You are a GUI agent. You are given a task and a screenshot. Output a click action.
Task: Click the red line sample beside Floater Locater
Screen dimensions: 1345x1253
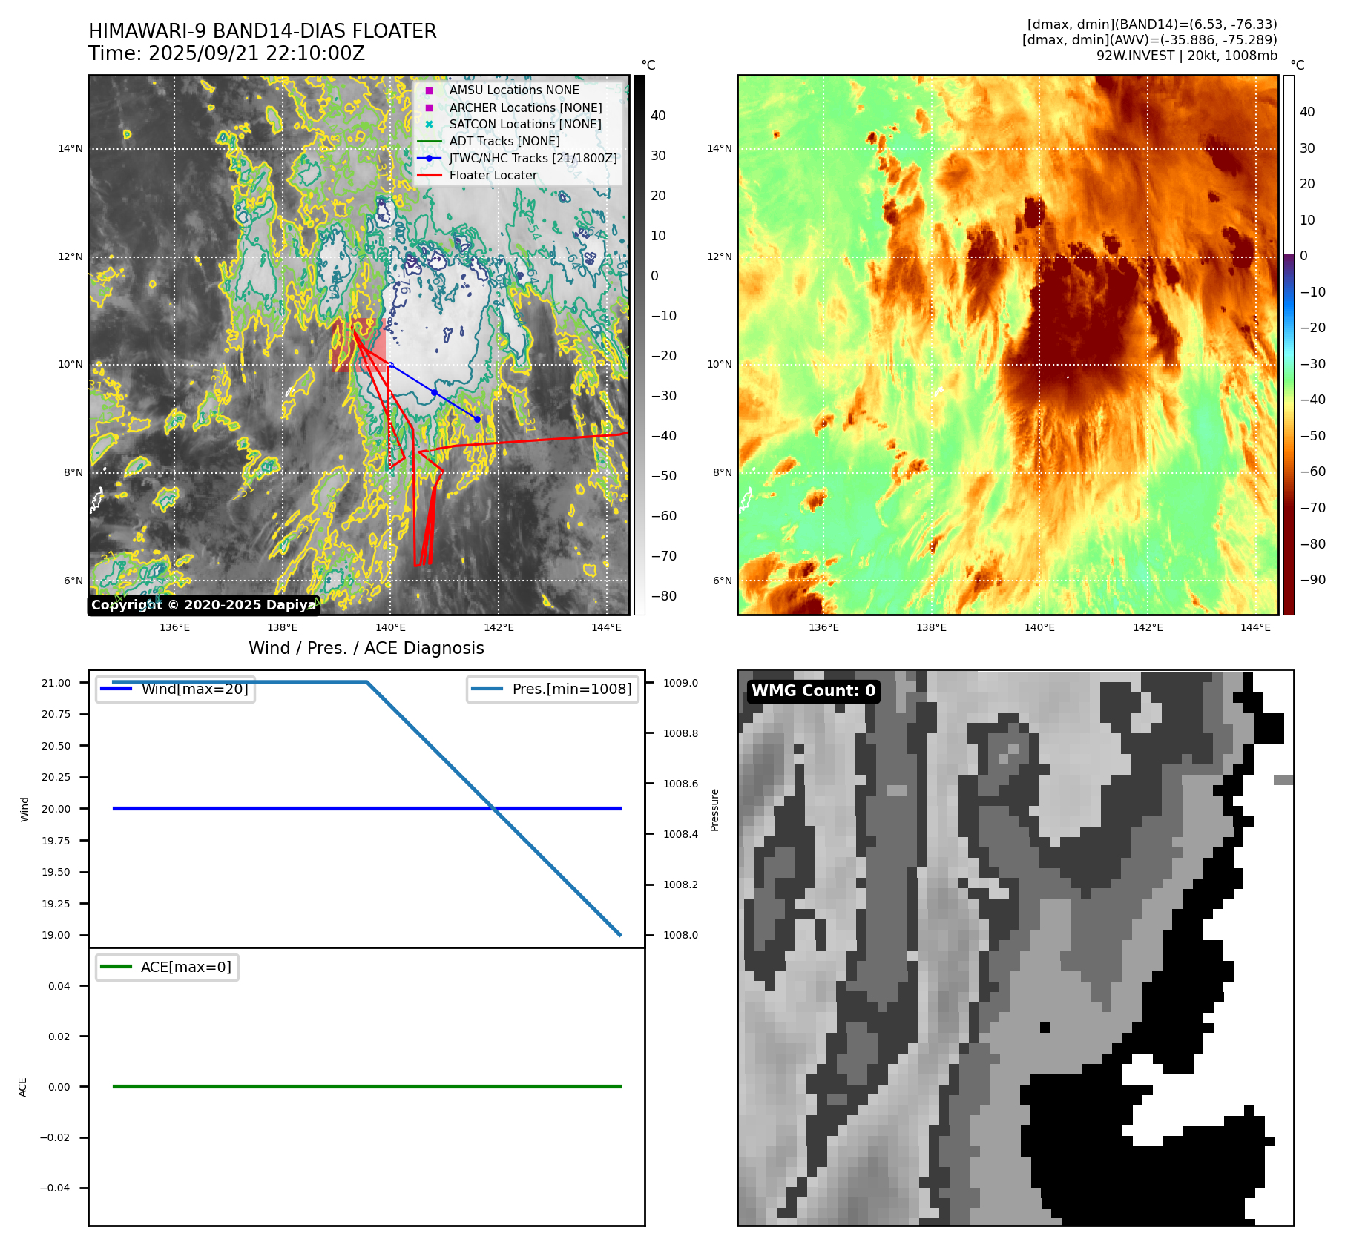click(x=429, y=176)
